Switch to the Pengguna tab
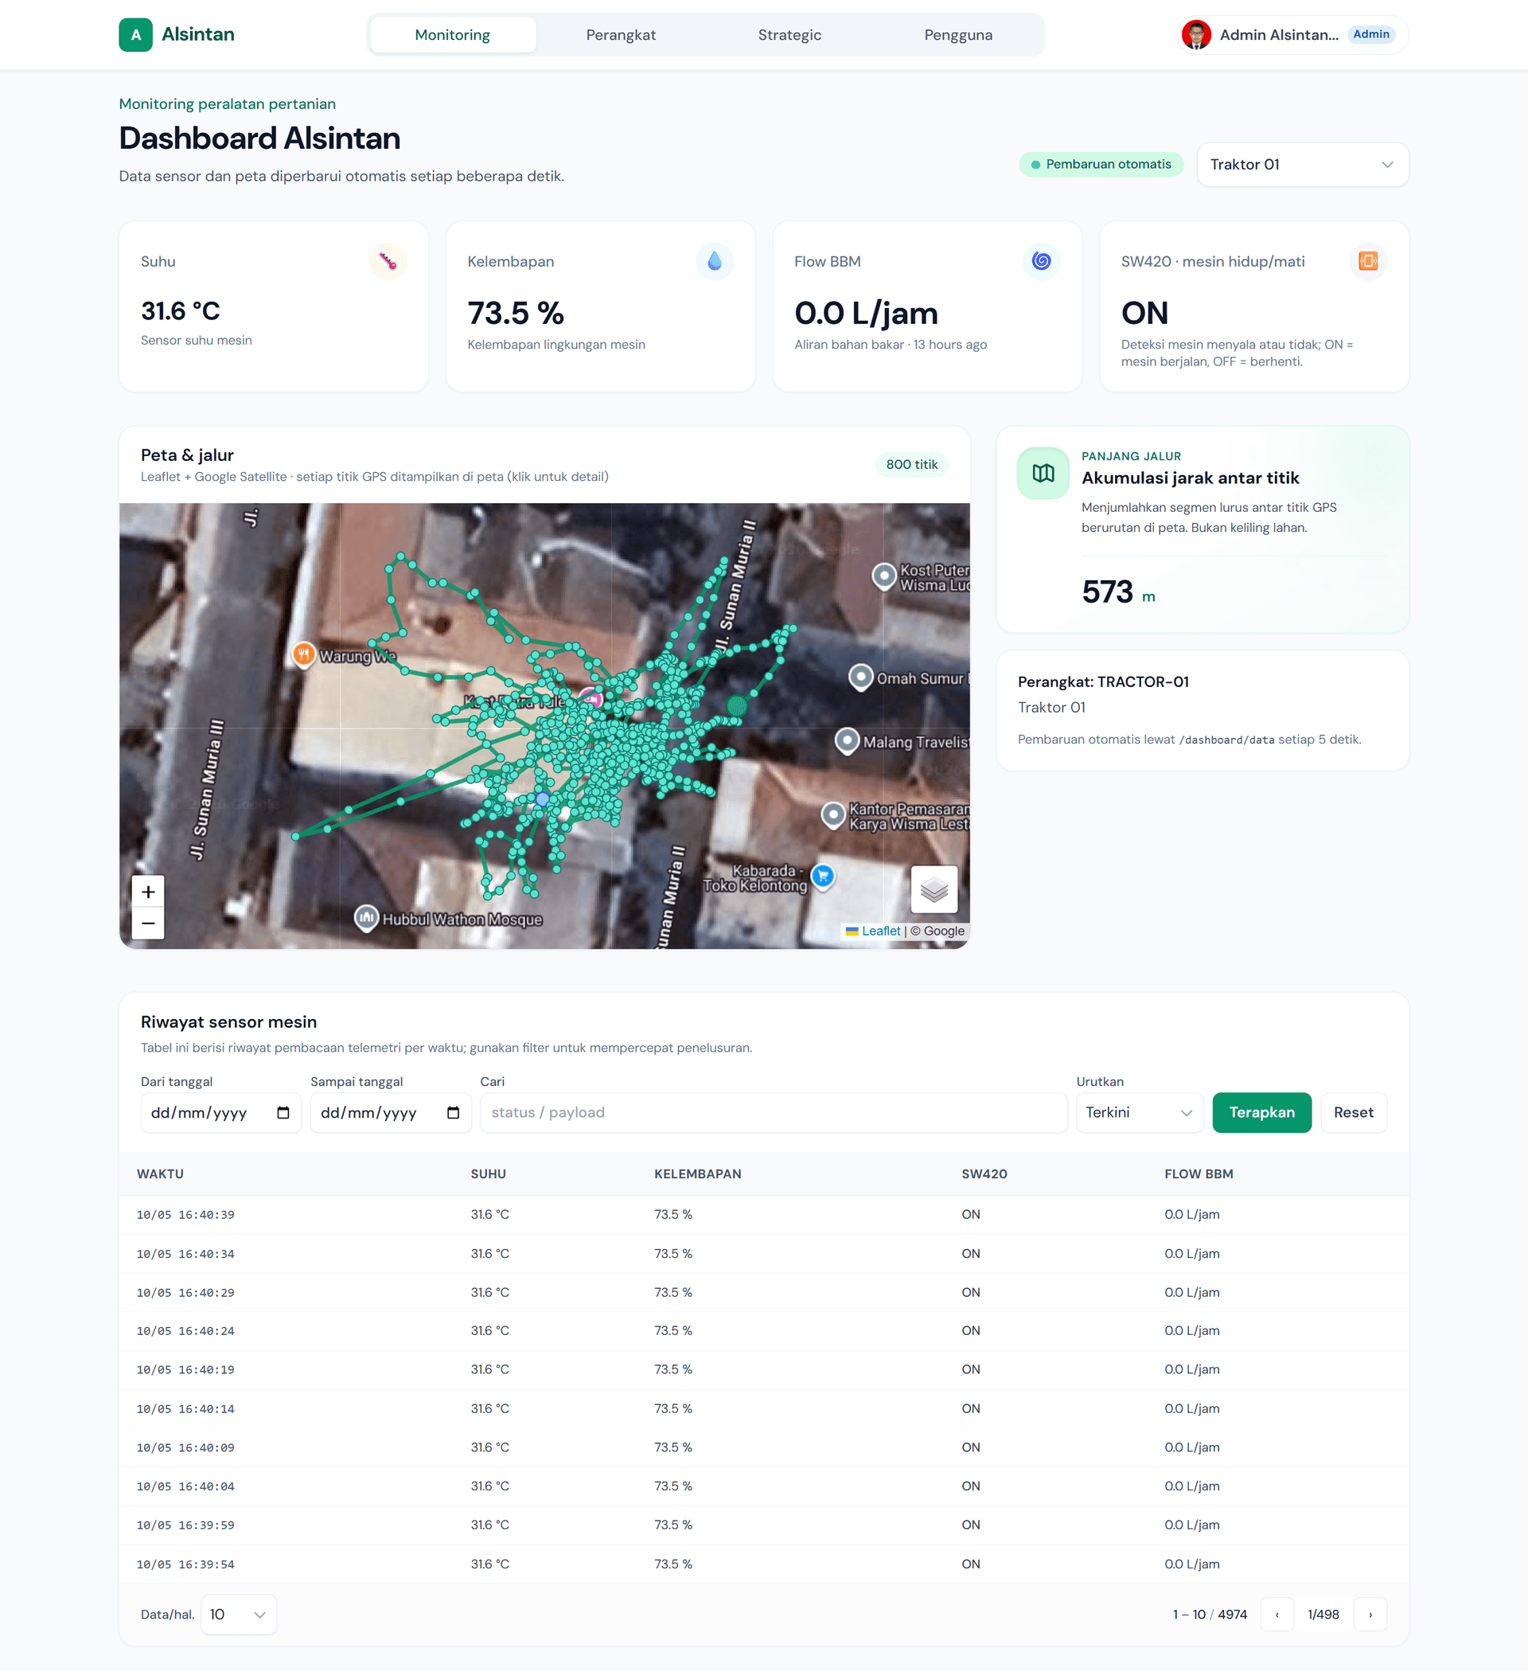Viewport: 1528px width, 1671px height. tap(958, 35)
